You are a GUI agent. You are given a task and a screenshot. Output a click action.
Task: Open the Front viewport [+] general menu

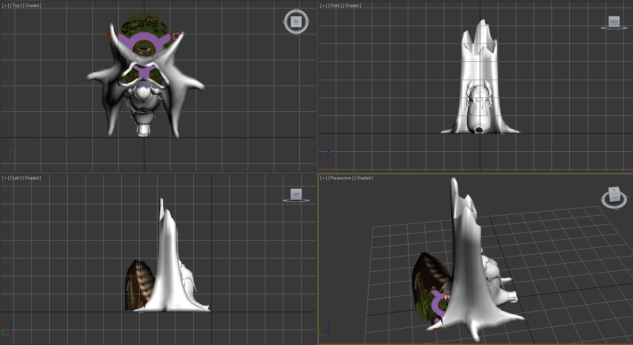323,5
